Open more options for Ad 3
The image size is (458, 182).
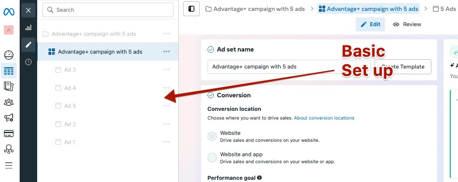pyautogui.click(x=167, y=70)
